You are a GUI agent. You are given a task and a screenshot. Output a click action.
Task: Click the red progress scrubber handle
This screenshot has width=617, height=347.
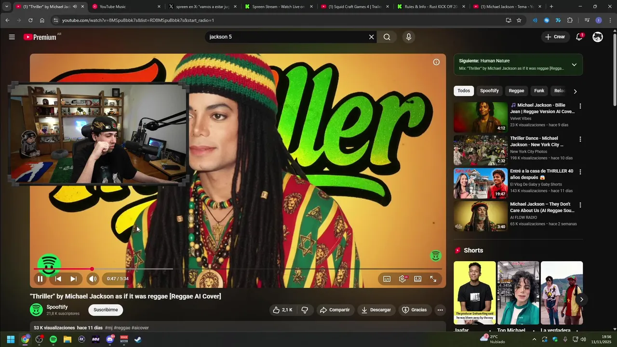(92, 269)
